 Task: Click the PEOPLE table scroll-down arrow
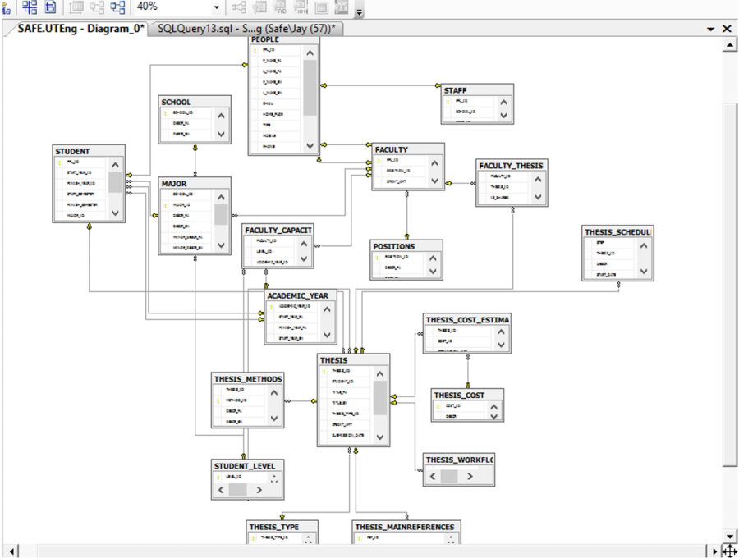310,146
